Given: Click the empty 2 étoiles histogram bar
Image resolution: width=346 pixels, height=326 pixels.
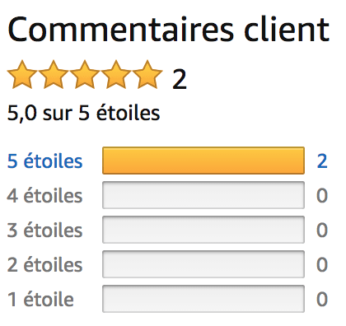Looking at the screenshot, I should [203, 264].
